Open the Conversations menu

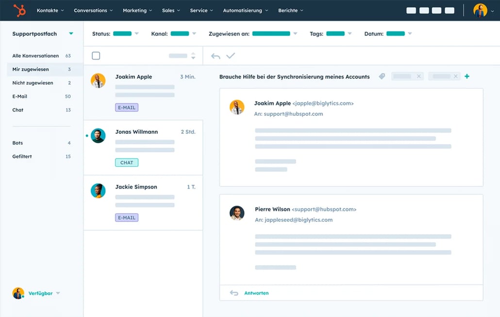coord(93,10)
